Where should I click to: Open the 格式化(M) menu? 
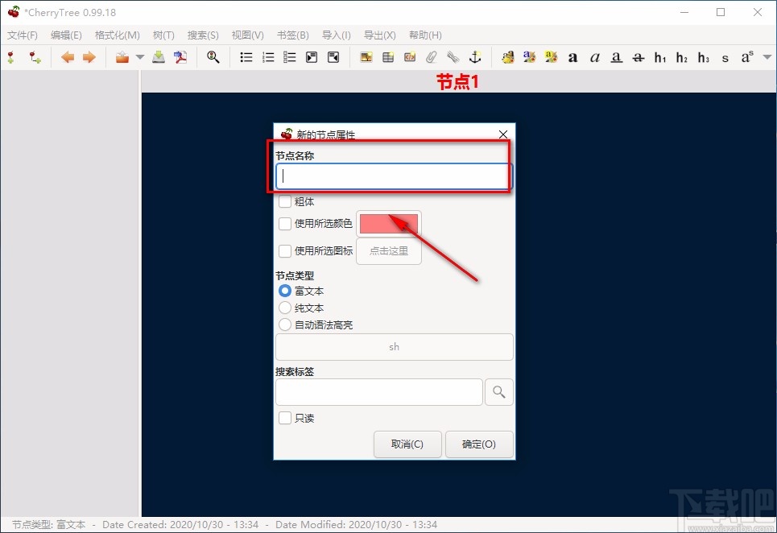tap(118, 35)
